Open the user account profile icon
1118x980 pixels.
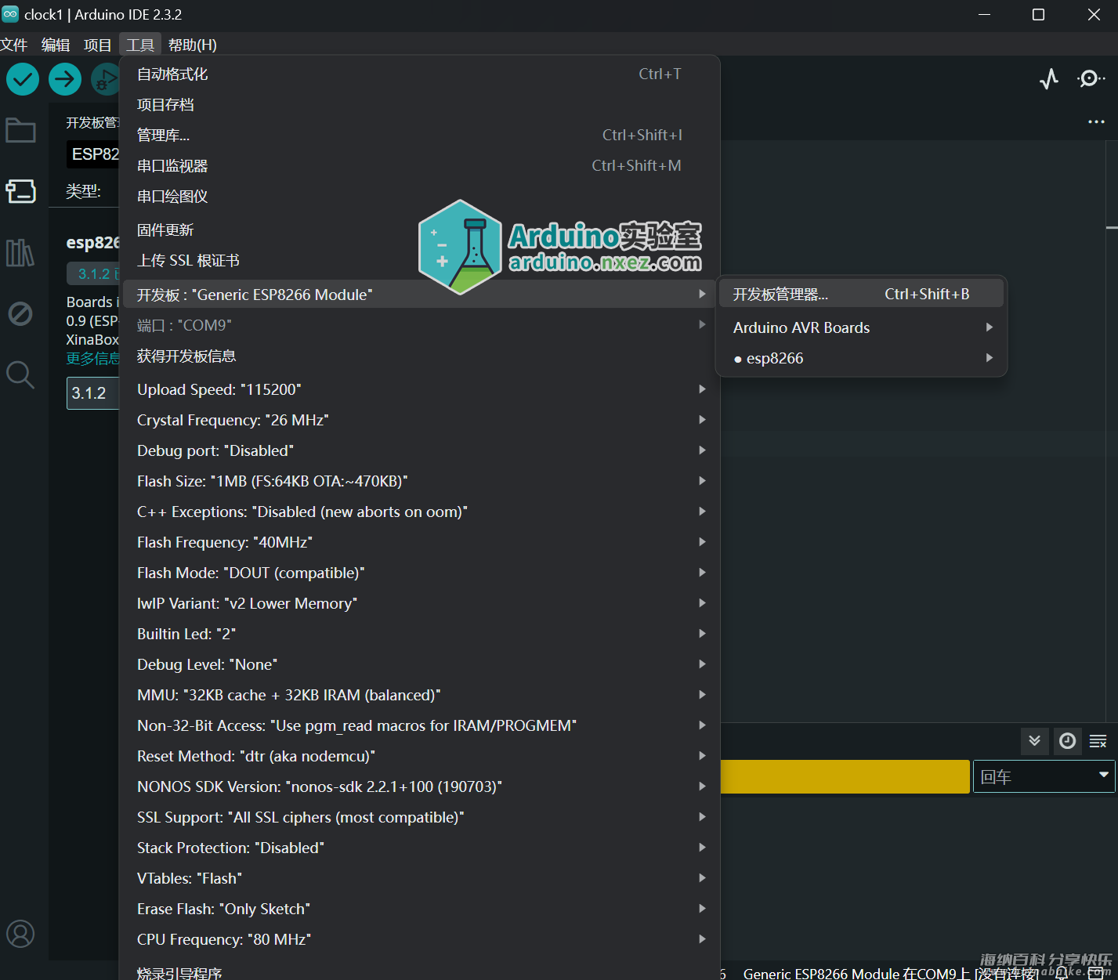20,934
